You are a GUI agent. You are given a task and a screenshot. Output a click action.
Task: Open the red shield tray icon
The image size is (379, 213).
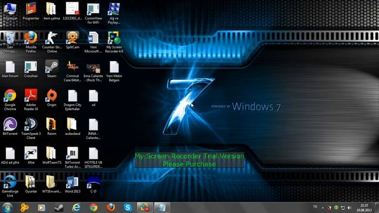[x=329, y=208]
